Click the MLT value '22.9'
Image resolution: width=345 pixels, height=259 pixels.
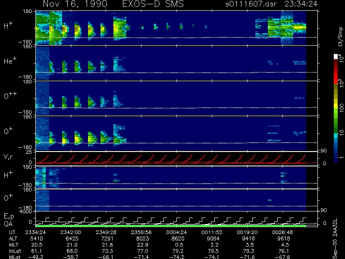(143, 245)
